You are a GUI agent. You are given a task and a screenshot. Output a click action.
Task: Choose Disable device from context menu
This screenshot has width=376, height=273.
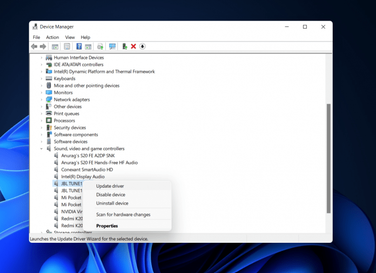pos(127,195)
